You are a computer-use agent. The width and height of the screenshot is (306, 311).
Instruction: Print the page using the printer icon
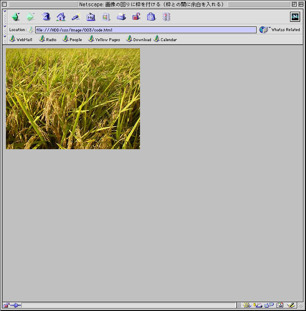pyautogui.click(x=121, y=17)
